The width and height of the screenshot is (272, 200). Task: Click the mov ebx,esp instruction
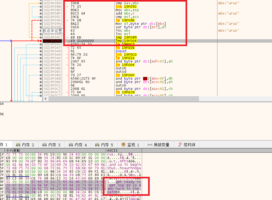pos(127,10)
